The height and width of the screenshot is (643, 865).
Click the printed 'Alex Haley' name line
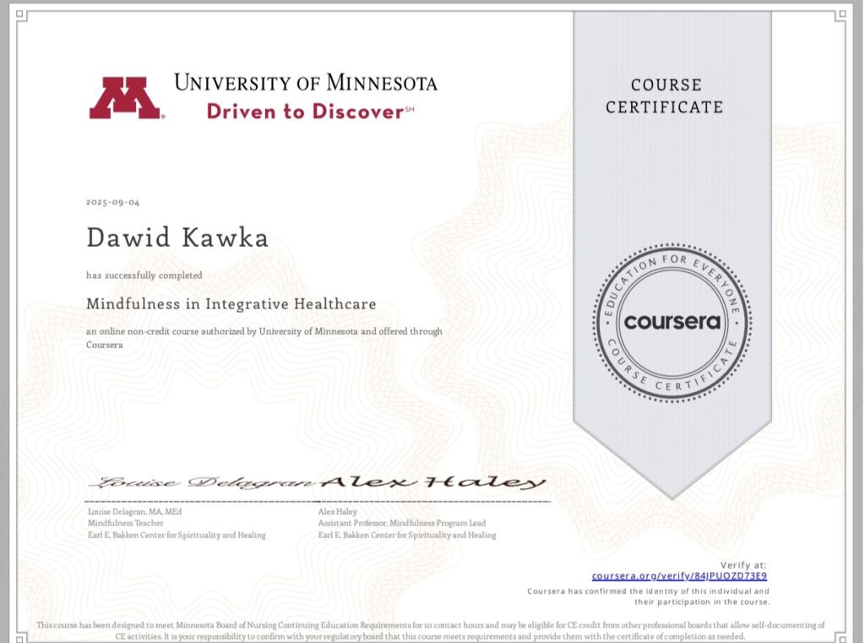[x=338, y=512]
